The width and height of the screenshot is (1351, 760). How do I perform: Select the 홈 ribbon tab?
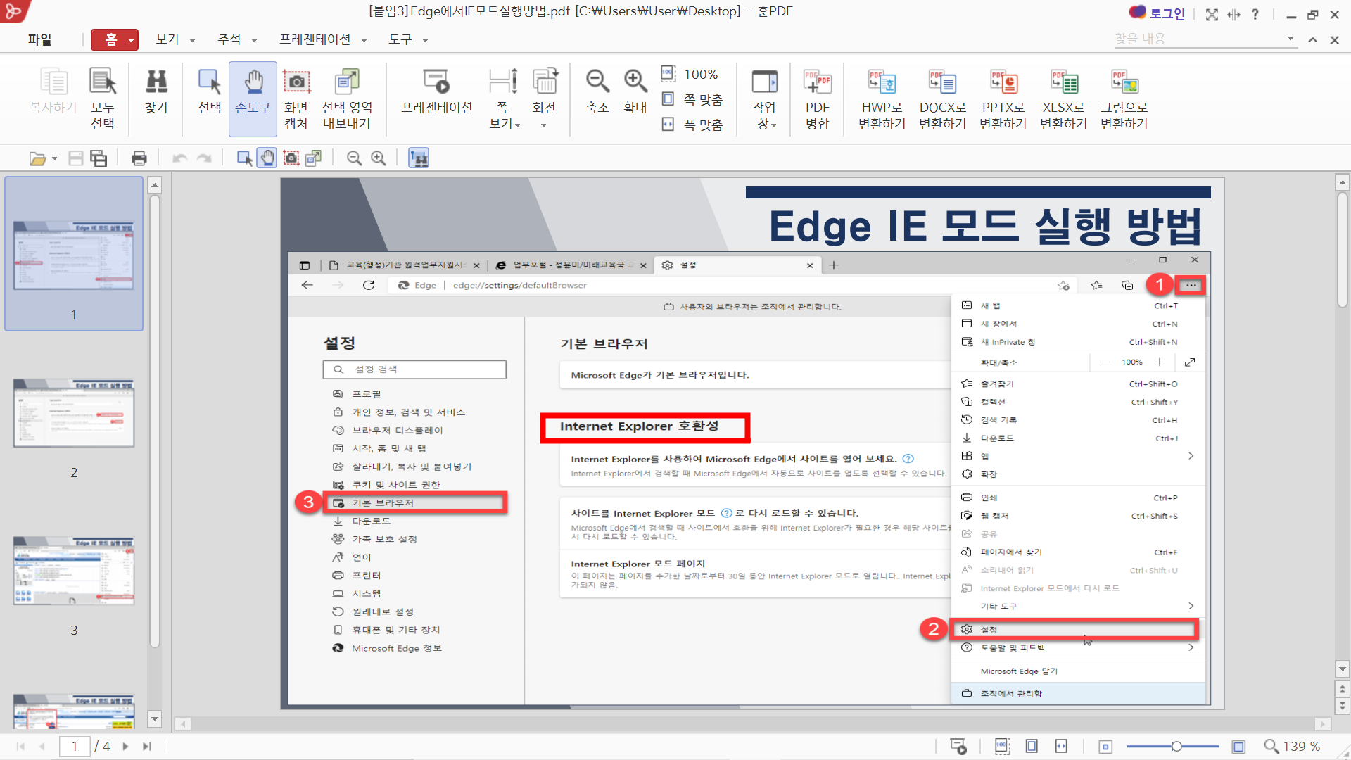coord(111,39)
